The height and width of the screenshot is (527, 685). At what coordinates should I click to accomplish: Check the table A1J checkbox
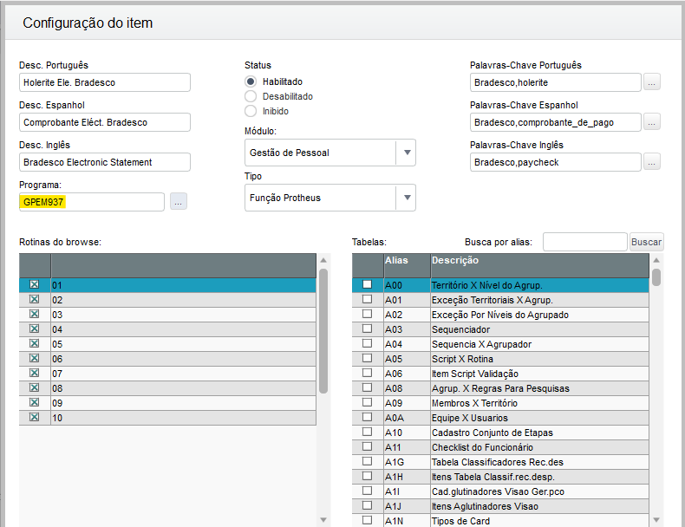pyautogui.click(x=367, y=505)
